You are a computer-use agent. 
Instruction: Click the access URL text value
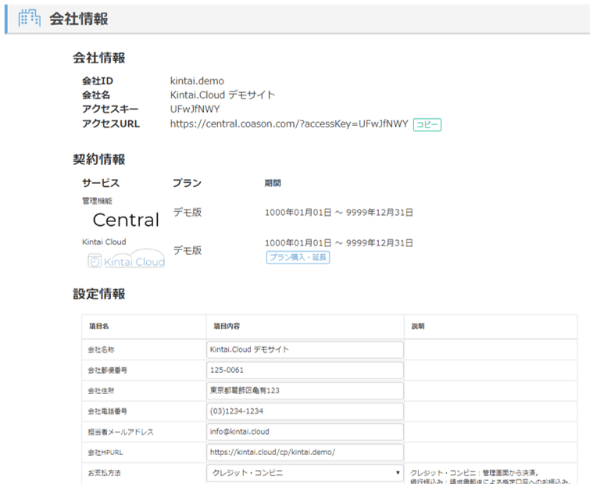[289, 124]
